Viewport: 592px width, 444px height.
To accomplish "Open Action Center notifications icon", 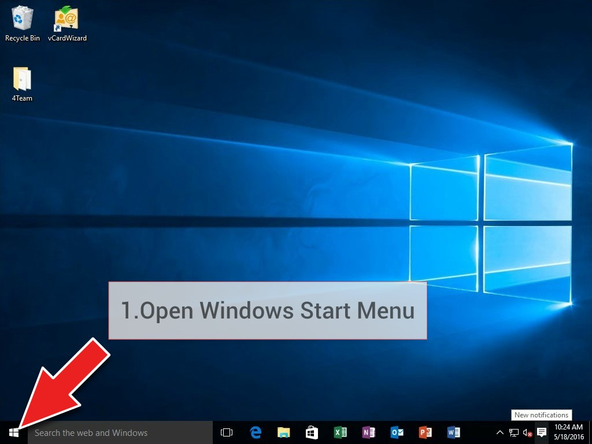I will (x=542, y=432).
